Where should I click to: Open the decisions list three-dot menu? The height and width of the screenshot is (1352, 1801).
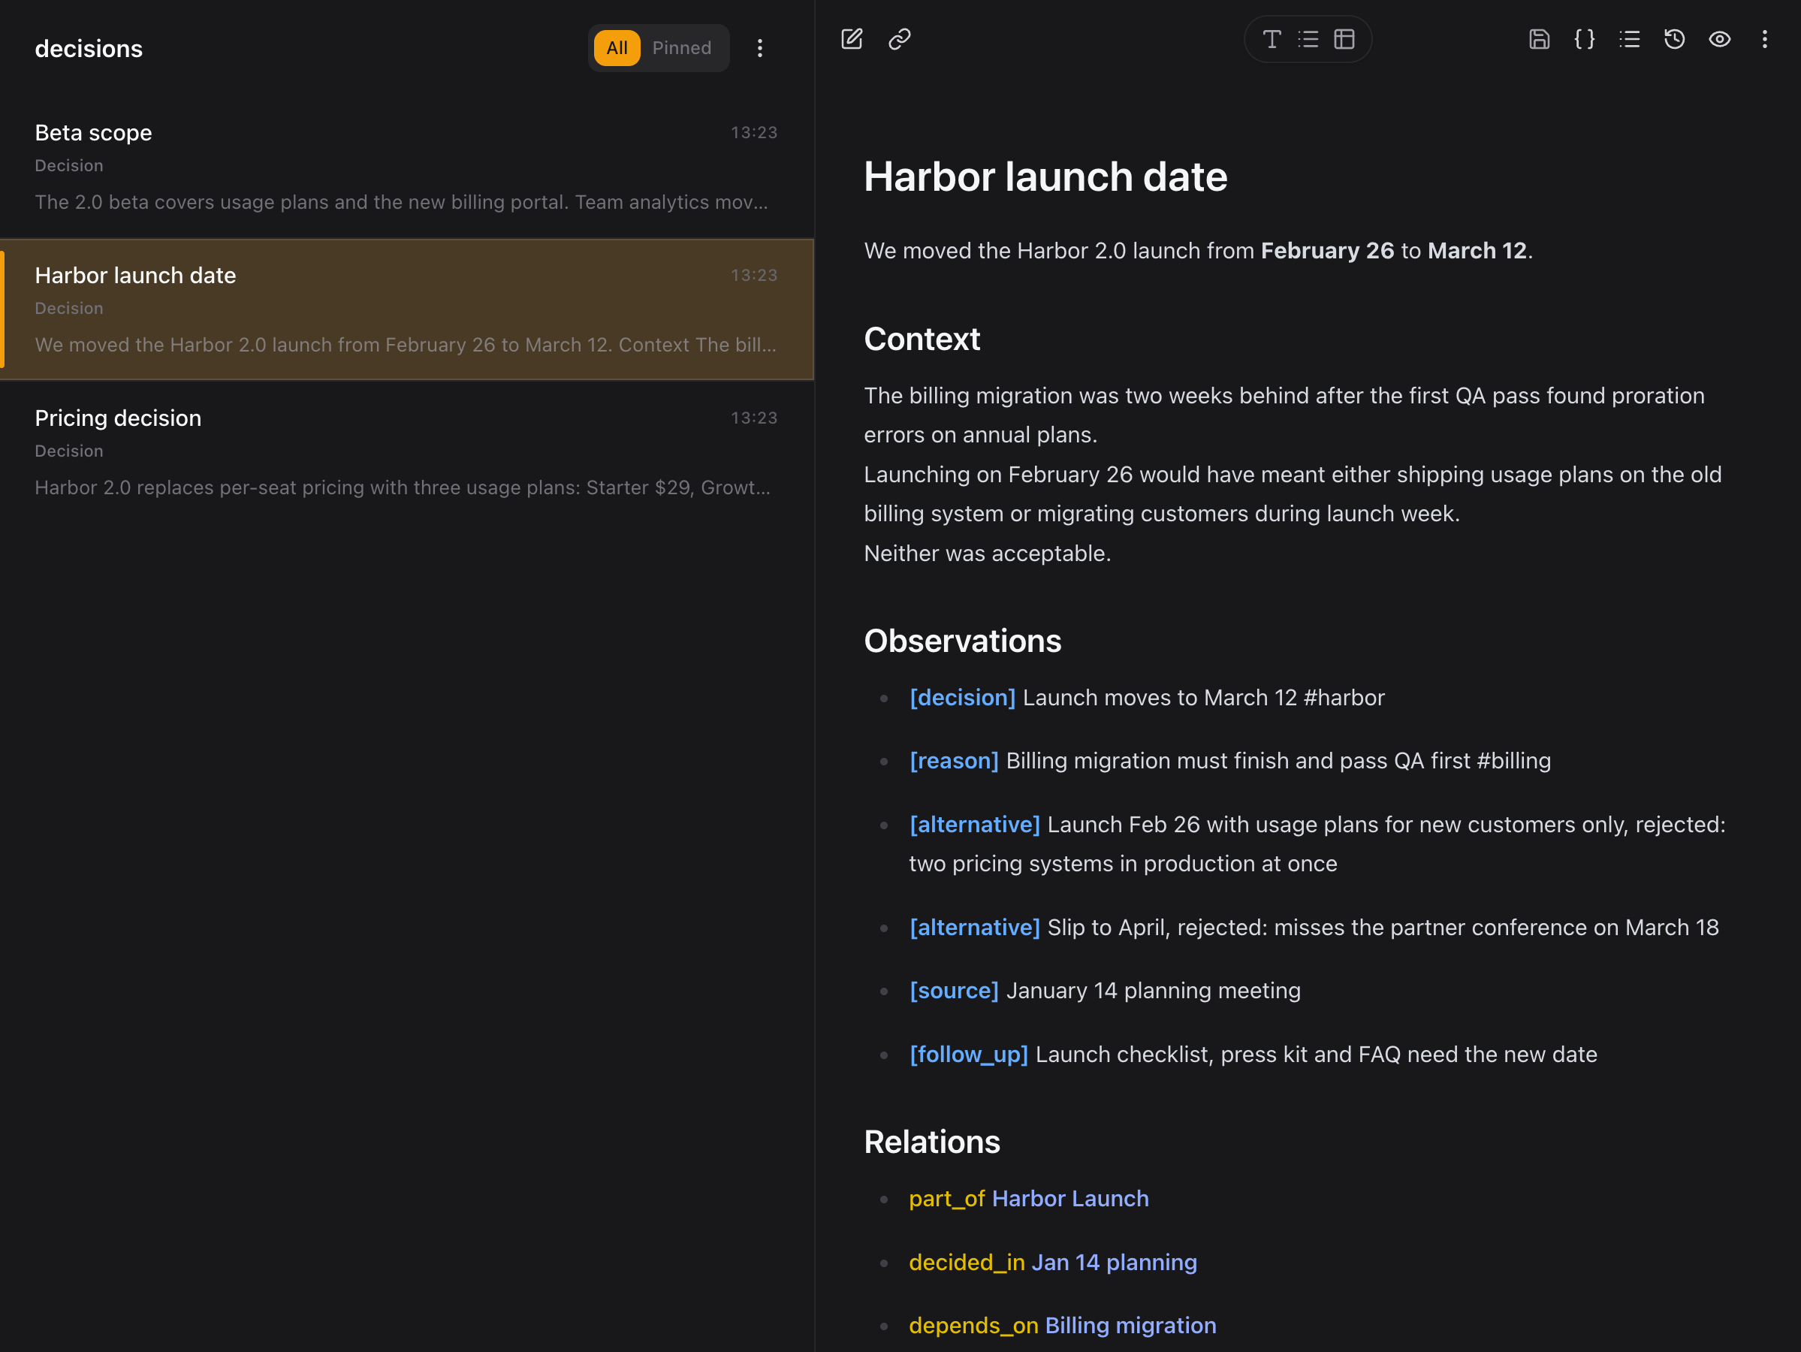click(759, 48)
